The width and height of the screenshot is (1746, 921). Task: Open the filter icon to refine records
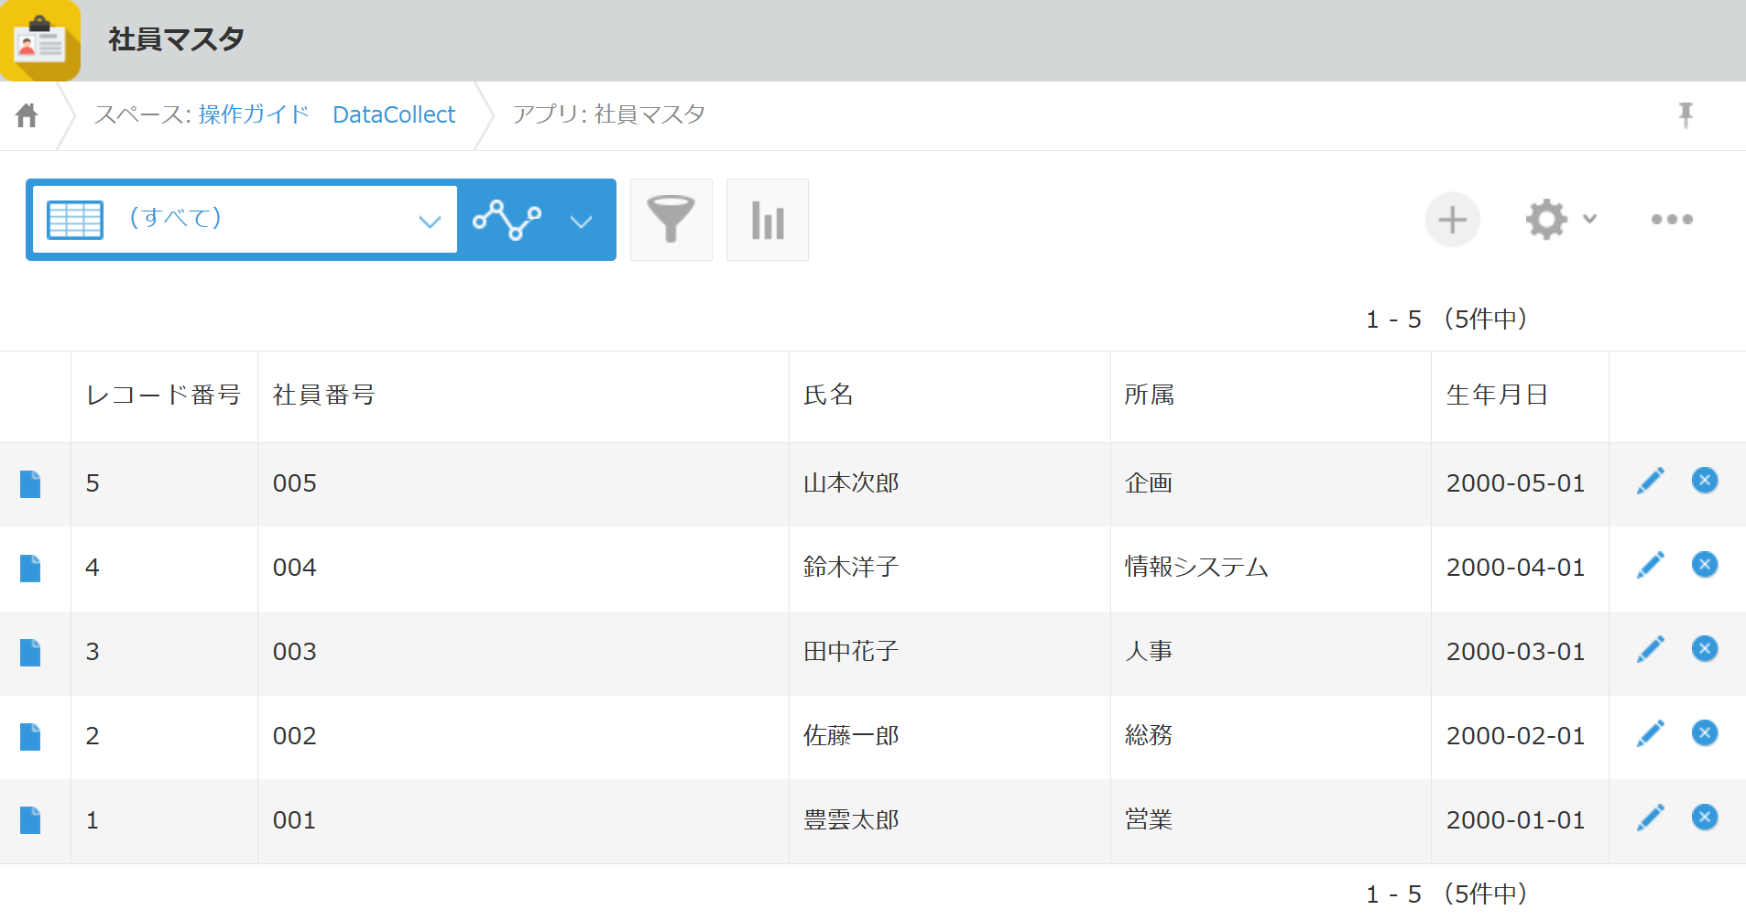point(671,220)
